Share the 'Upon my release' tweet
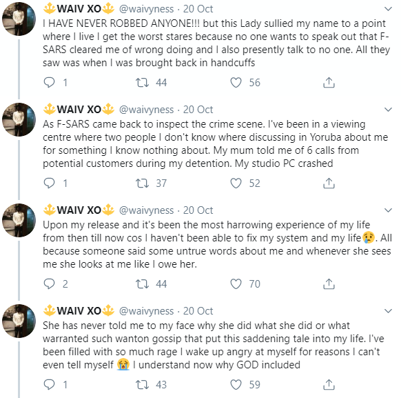Viewport: 401px width, 398px height. tap(329, 284)
